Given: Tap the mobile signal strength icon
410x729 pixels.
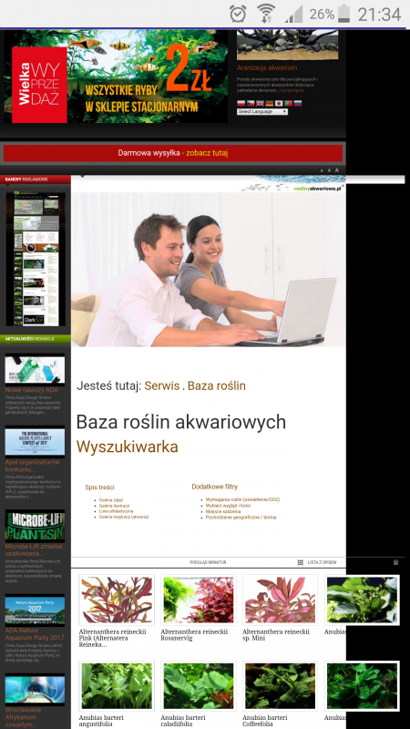Looking at the screenshot, I should tap(293, 14).
